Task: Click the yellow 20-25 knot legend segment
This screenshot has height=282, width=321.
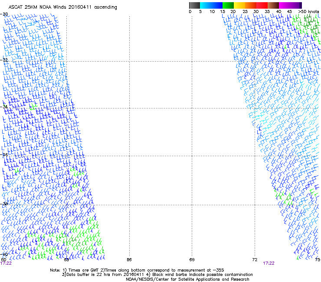Action: [239, 5]
